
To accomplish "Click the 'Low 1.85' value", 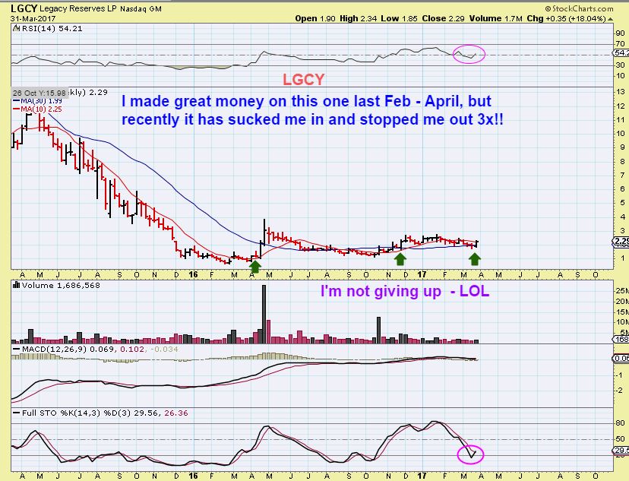I will [x=399, y=18].
